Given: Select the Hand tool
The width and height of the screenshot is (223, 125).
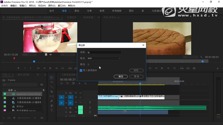Looking at the screenshot, I should point(52,106).
